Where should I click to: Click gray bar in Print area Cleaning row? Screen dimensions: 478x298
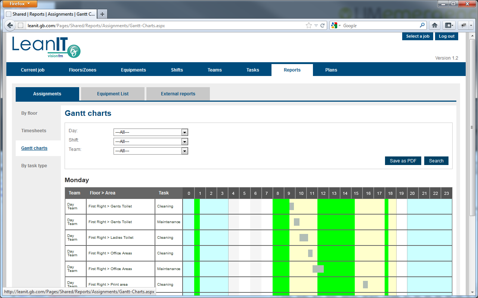point(365,285)
